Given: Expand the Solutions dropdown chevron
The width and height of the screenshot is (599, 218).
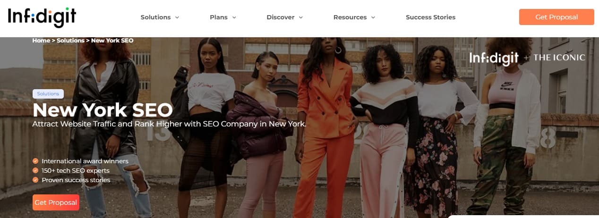Looking at the screenshot, I should click(177, 17).
